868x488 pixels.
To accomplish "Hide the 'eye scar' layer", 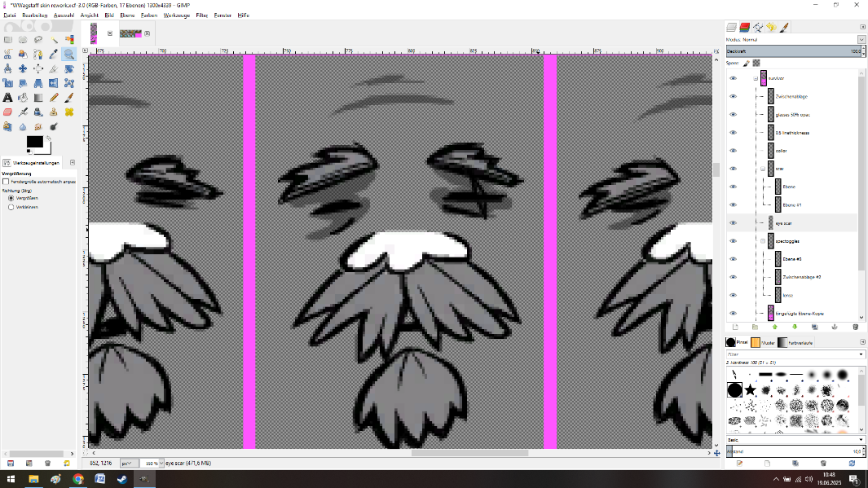I will [x=733, y=222].
